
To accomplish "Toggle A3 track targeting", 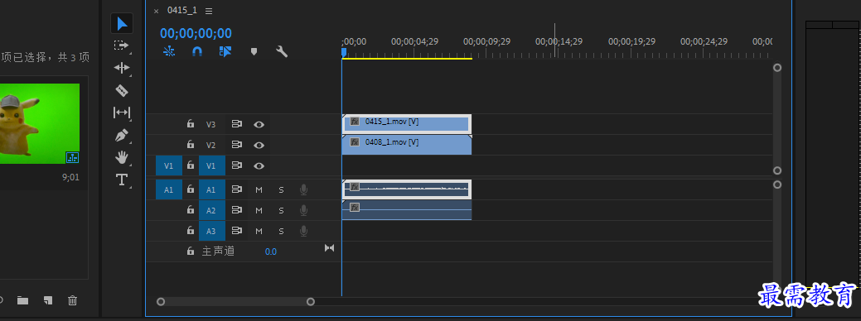I will tap(211, 231).
